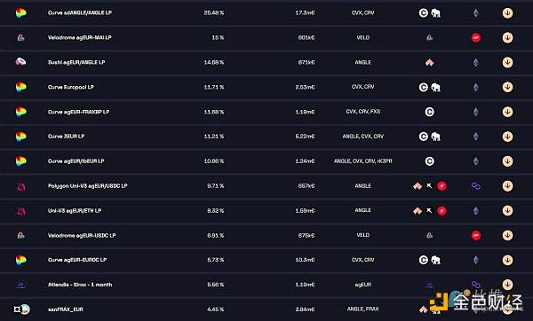Click the StakeDAO elephant icon in Curve 3EUR row
Screen dimensions: 533x321
coord(436,137)
